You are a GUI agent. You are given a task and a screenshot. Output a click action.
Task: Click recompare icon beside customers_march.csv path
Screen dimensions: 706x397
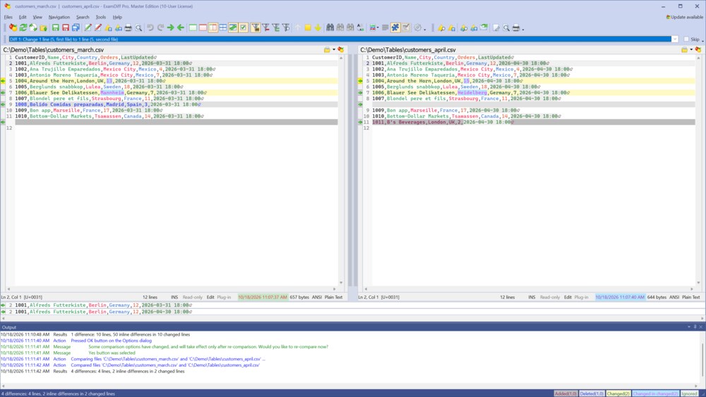point(341,49)
